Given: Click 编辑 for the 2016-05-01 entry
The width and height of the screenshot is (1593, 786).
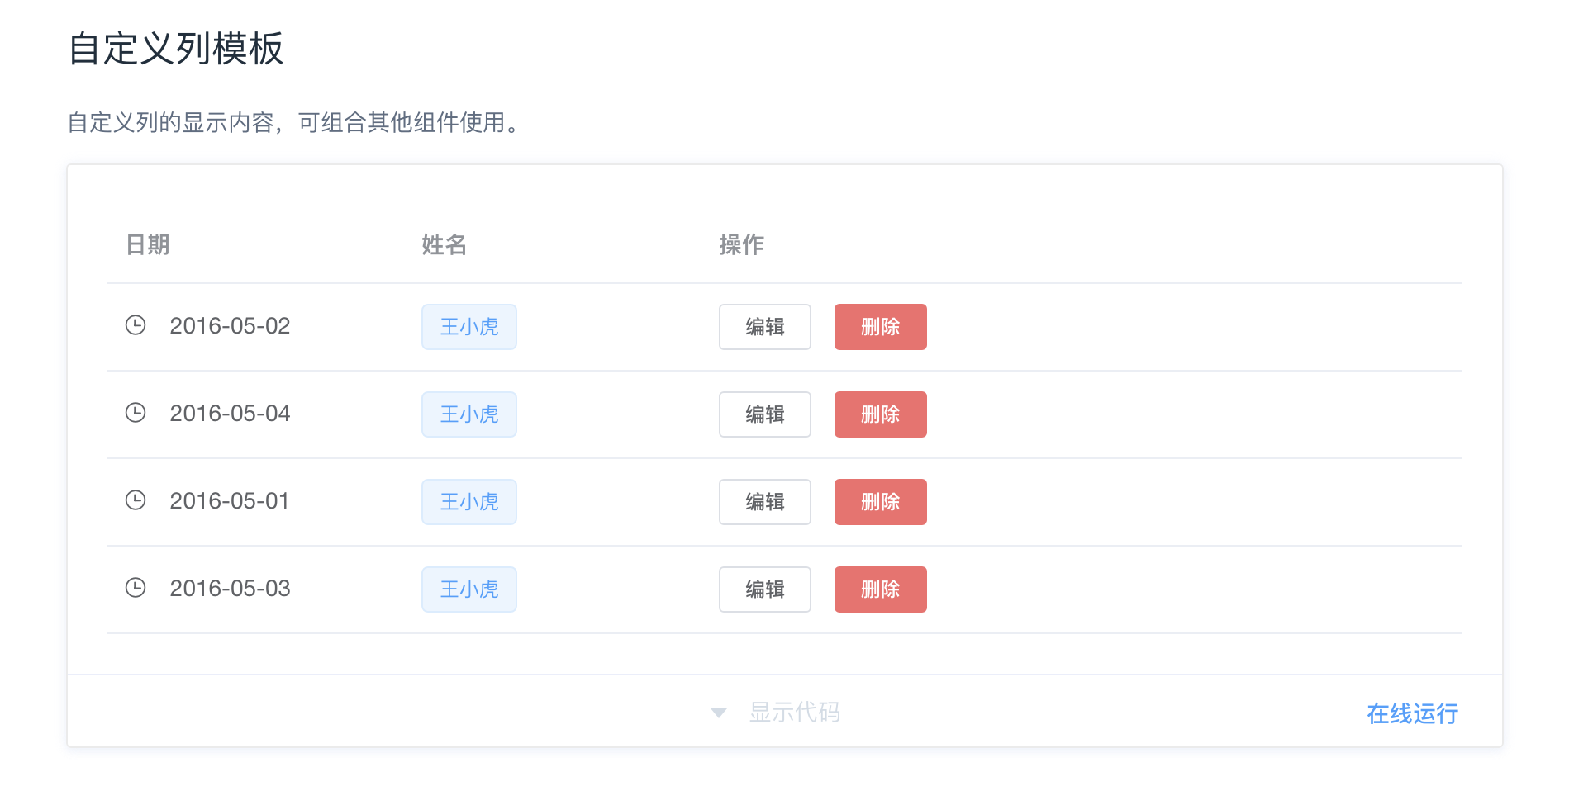Looking at the screenshot, I should (x=765, y=502).
